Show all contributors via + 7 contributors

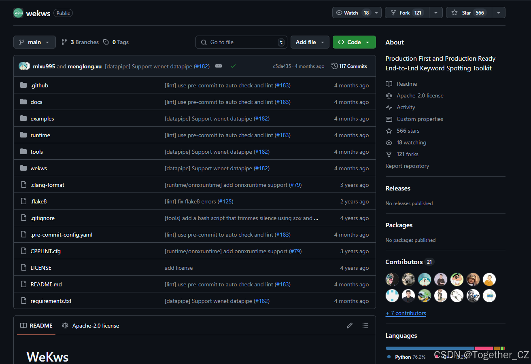406,313
